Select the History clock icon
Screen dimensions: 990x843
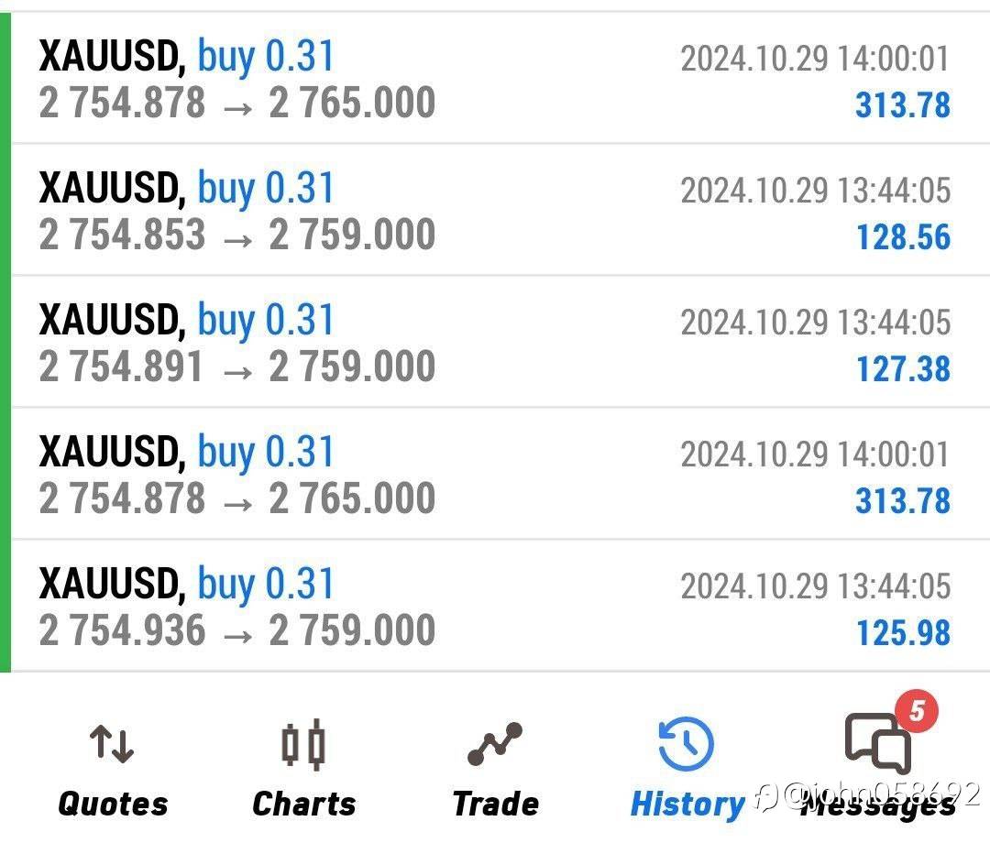pos(687,745)
